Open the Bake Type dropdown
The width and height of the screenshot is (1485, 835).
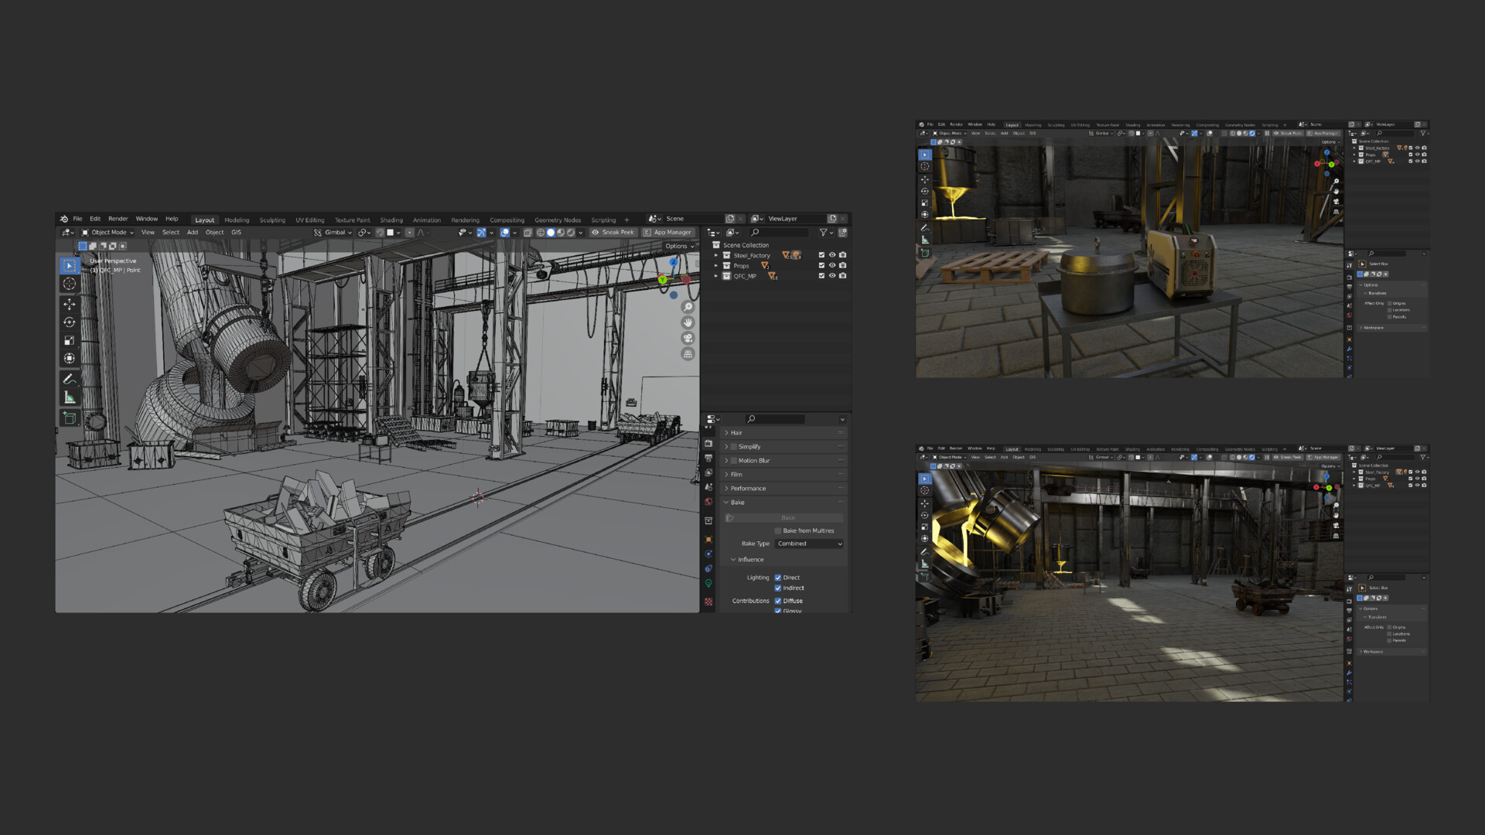[809, 544]
